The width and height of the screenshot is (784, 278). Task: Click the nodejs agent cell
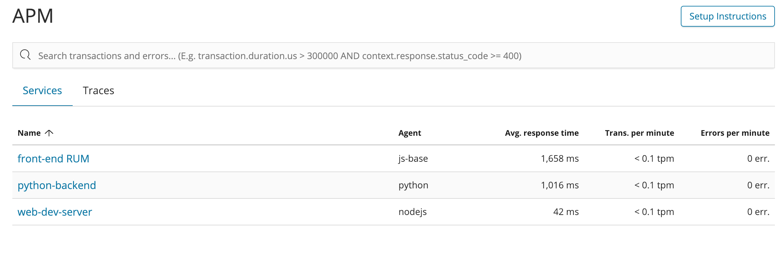click(x=412, y=212)
